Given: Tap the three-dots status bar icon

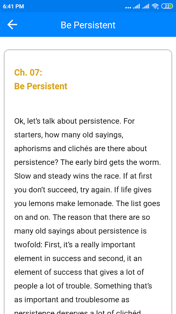Looking at the screenshot, I should tap(128, 8).
